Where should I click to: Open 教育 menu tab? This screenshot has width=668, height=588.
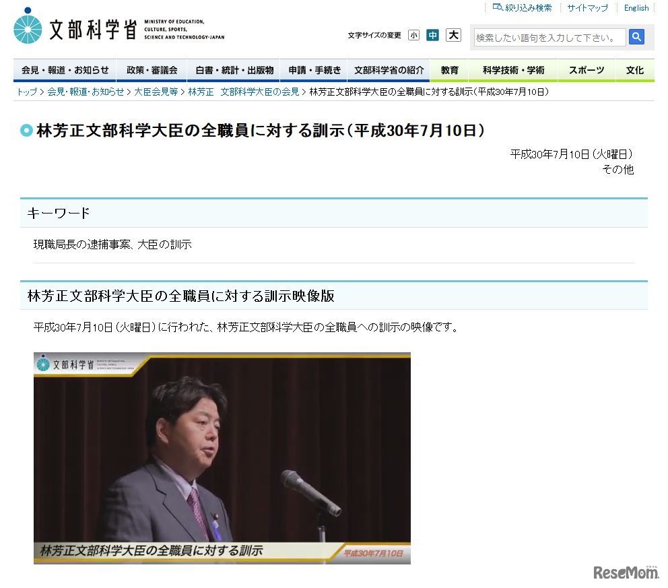click(449, 70)
